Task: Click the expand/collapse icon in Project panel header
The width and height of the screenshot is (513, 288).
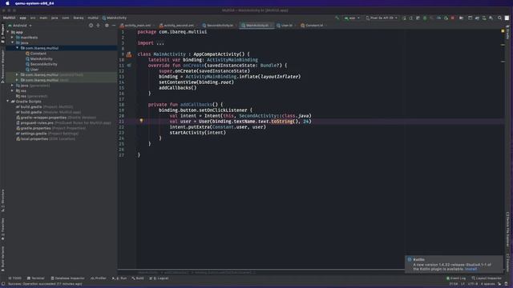Action: point(98,26)
